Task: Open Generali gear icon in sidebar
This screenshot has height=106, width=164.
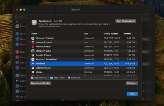Action: 17,75
